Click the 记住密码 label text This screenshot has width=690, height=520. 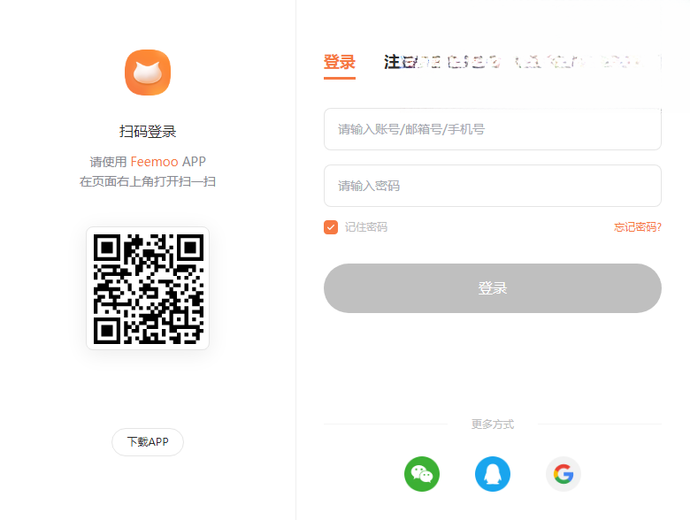365,227
